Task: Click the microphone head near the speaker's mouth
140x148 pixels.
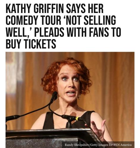Action: [54, 96]
